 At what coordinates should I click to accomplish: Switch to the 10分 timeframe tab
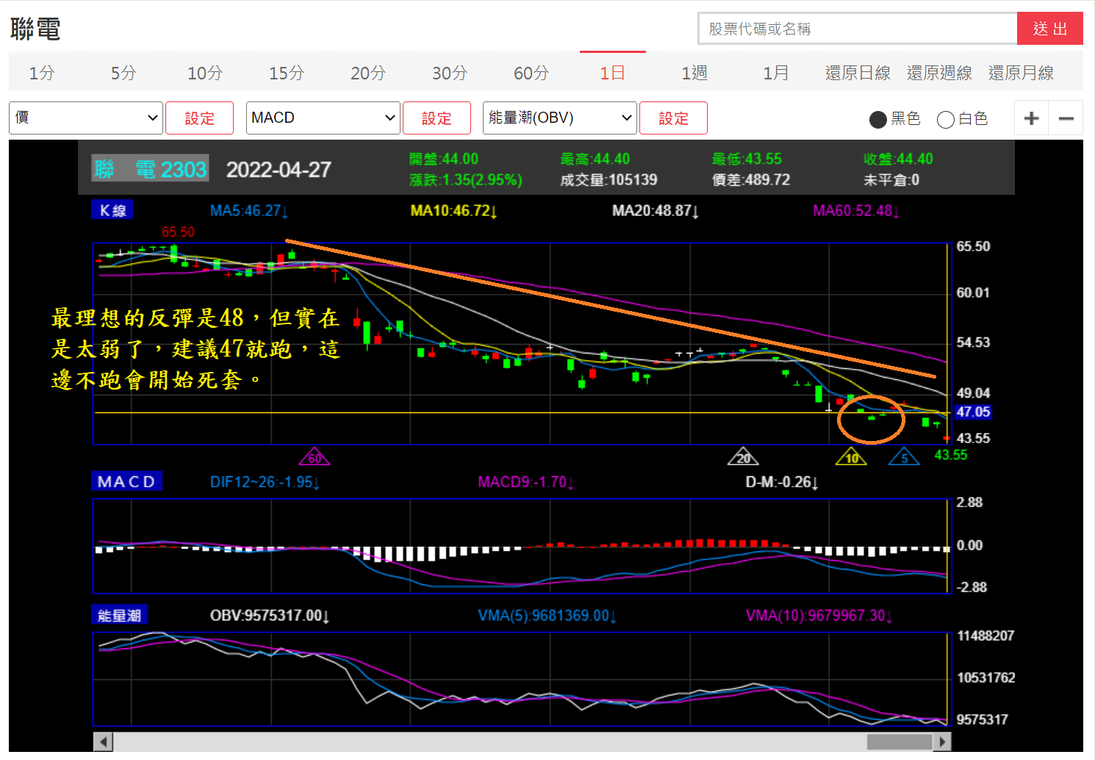[205, 73]
